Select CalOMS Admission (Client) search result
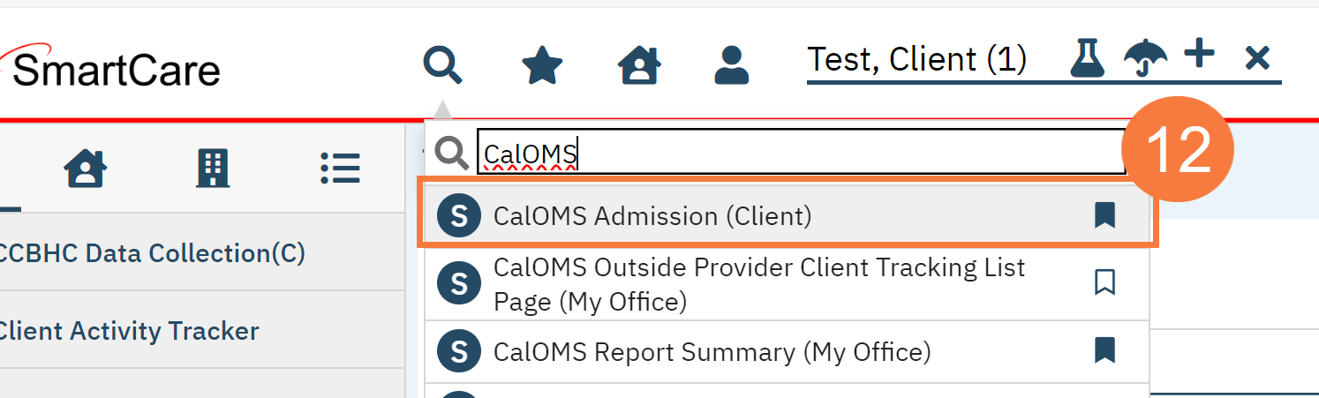Viewport: 1319px width, 398px height. click(x=652, y=216)
